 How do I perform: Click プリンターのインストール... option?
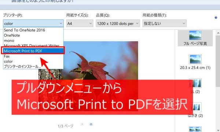tap(33, 66)
